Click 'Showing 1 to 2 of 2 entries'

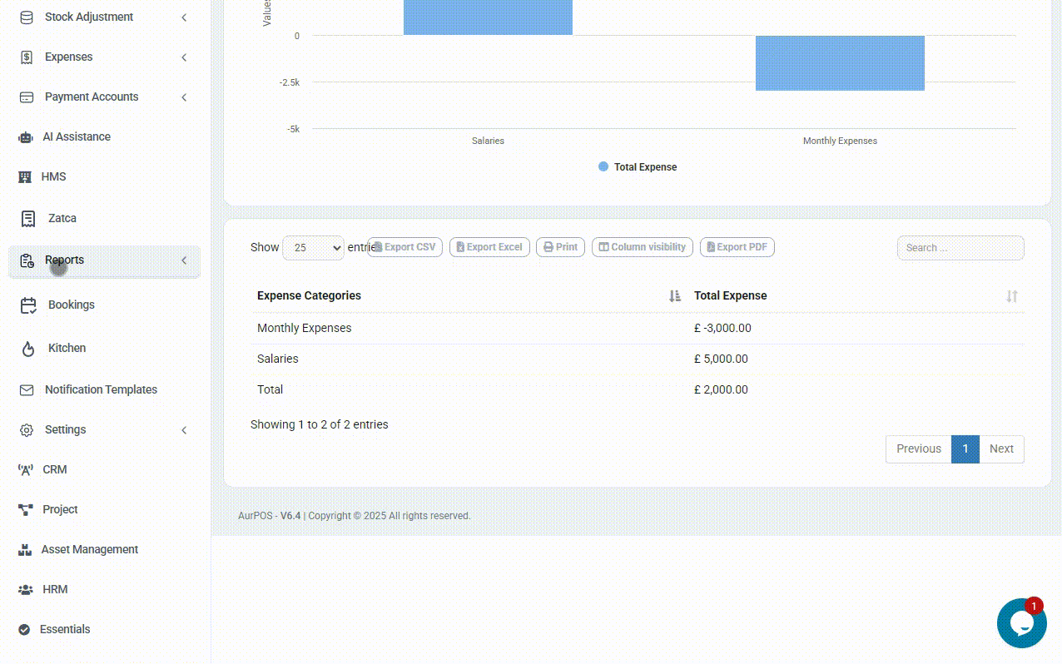pos(320,424)
